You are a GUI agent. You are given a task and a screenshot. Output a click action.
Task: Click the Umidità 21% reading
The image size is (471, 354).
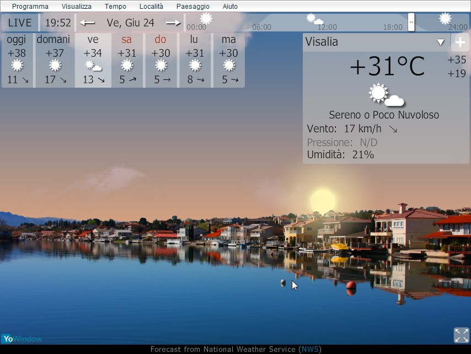[x=340, y=154]
